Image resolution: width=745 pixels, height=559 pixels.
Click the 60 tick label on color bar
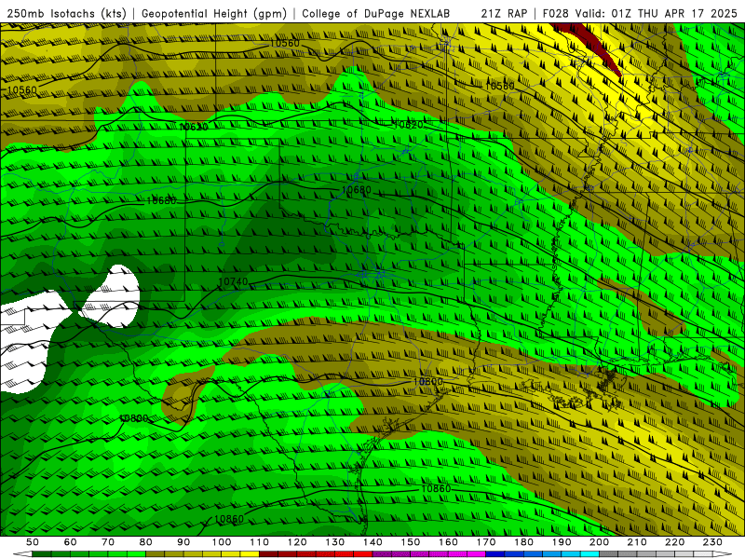[x=70, y=542]
